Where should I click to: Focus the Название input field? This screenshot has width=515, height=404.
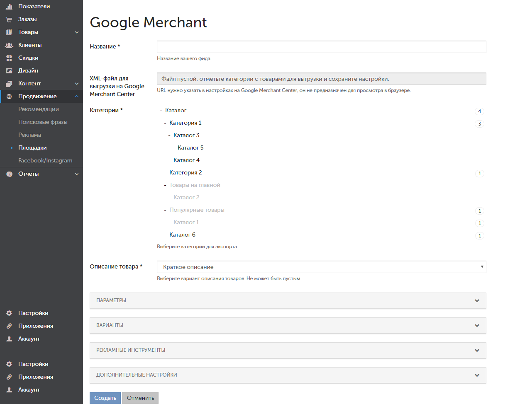click(321, 47)
